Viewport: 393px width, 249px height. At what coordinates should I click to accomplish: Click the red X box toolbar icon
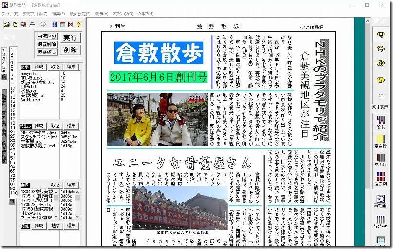coord(71,24)
